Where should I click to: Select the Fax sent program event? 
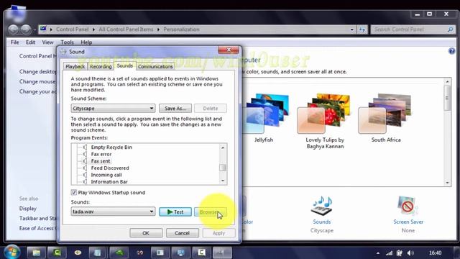[101, 161]
